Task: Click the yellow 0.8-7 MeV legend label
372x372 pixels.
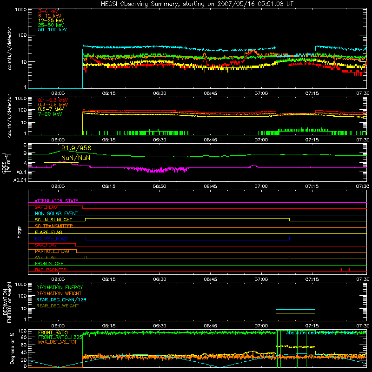Action: tap(51, 109)
